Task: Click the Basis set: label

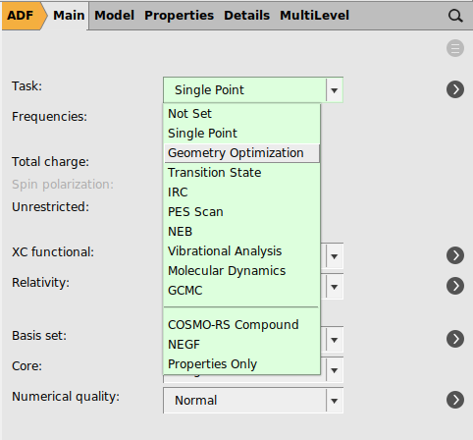Action: (39, 336)
